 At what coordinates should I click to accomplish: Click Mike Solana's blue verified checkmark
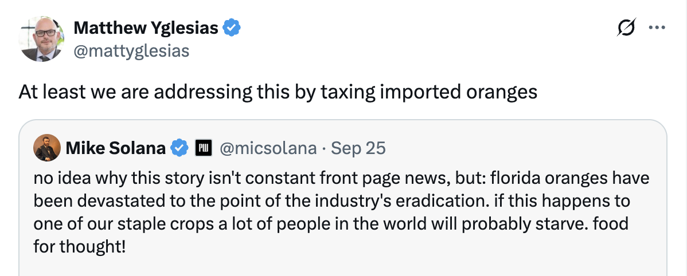(x=180, y=148)
